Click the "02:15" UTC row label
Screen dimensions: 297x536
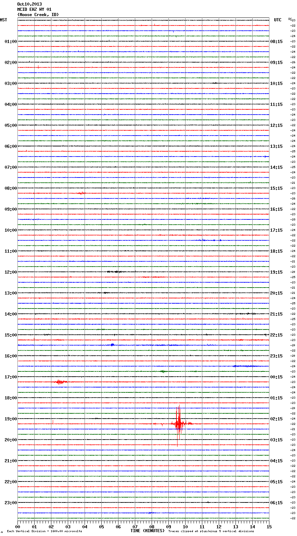click(x=276, y=419)
